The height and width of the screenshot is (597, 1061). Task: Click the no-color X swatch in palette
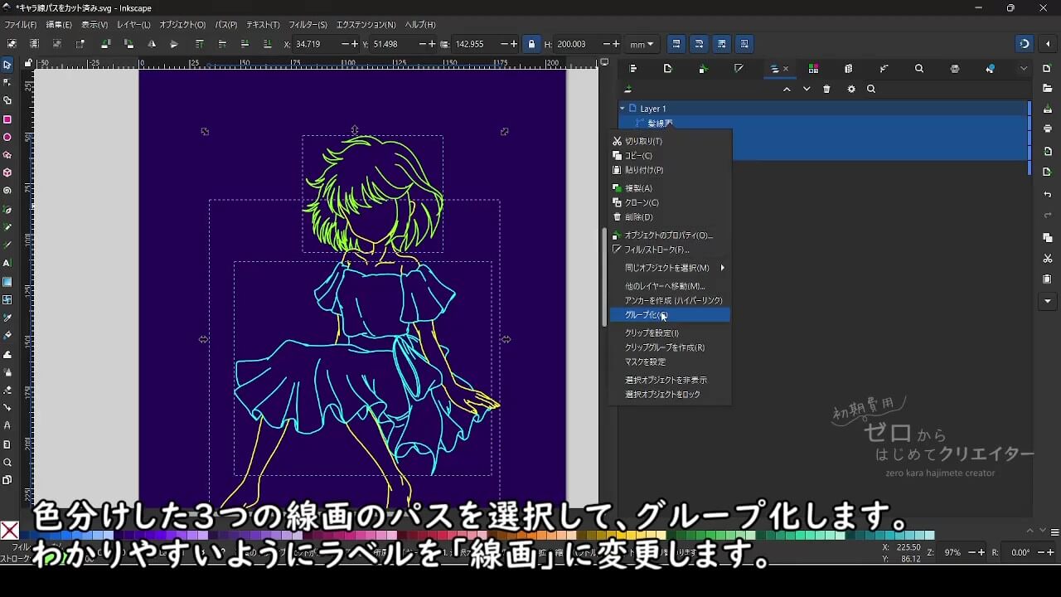(x=10, y=531)
